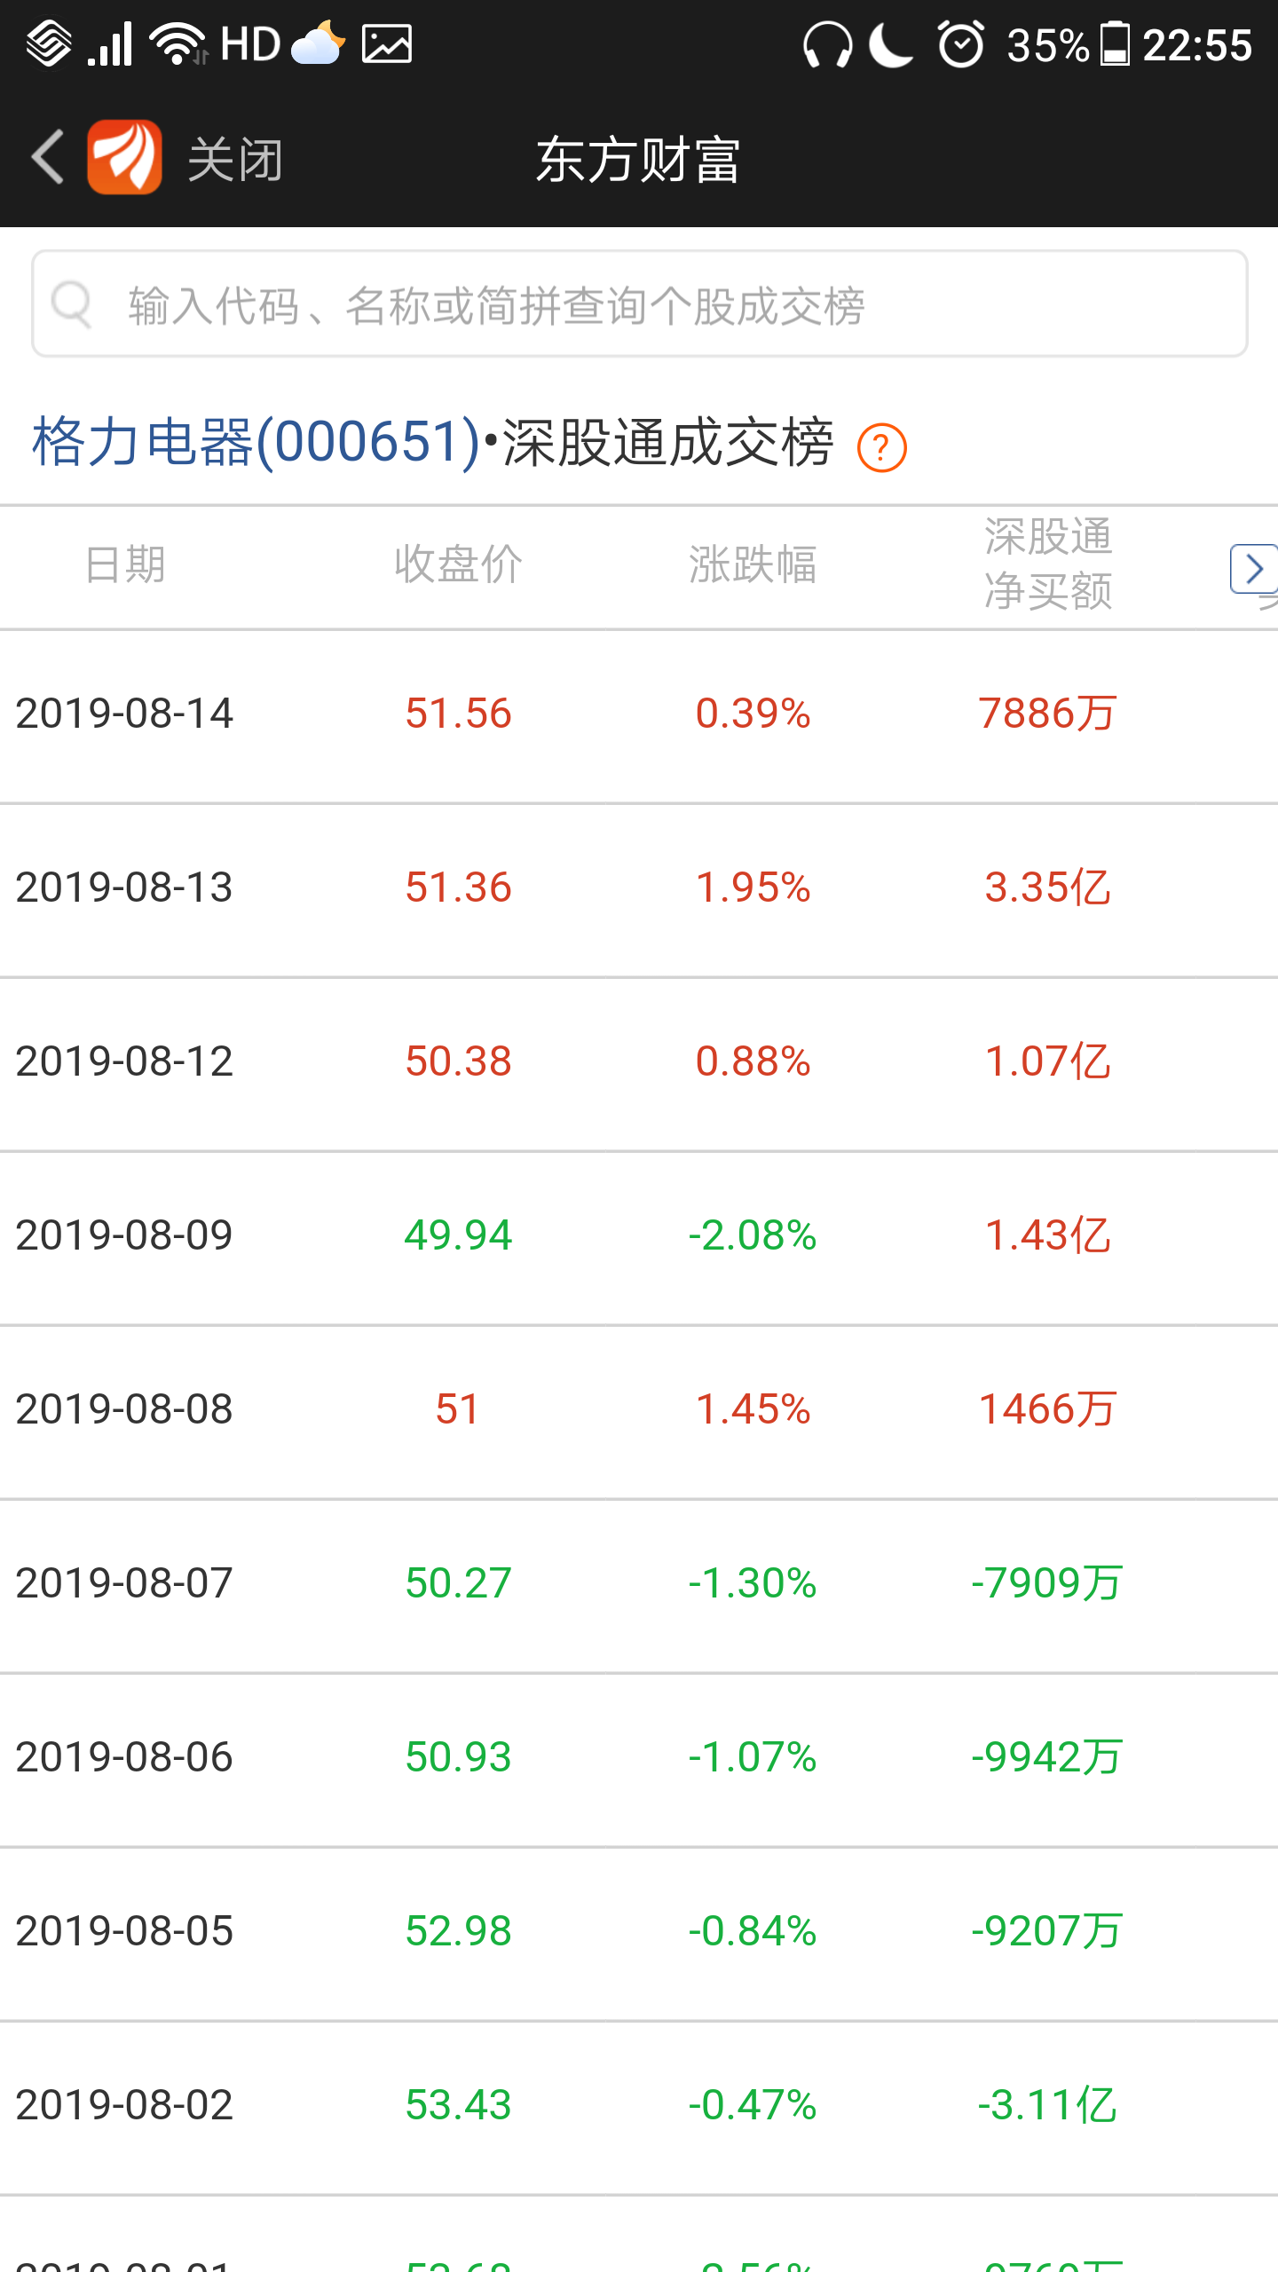The image size is (1278, 2272).
Task: Select net sell -9942万
Action: click(x=1048, y=1757)
